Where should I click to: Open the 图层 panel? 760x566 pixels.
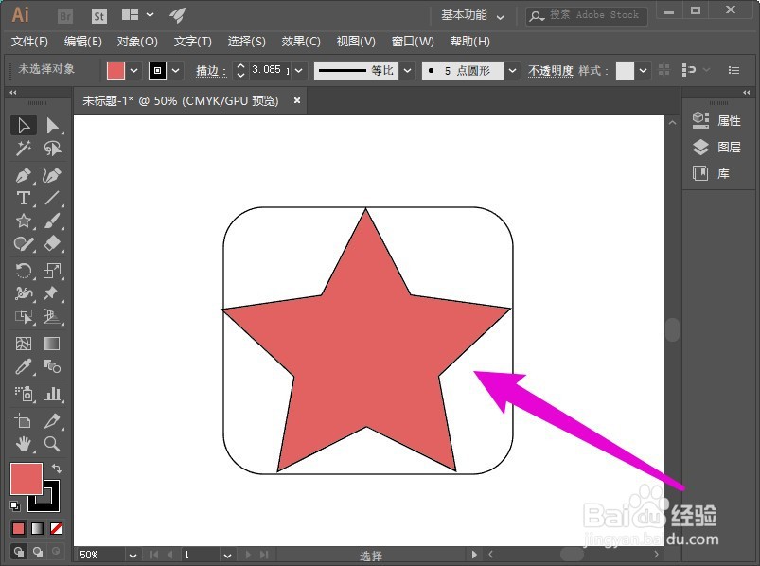point(716,147)
